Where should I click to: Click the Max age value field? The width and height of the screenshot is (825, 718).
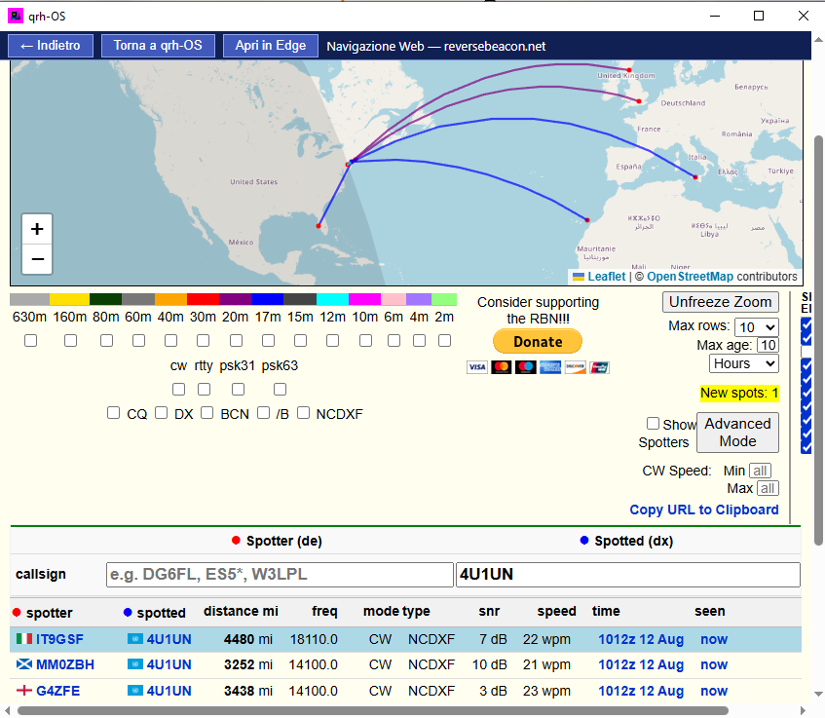point(768,345)
